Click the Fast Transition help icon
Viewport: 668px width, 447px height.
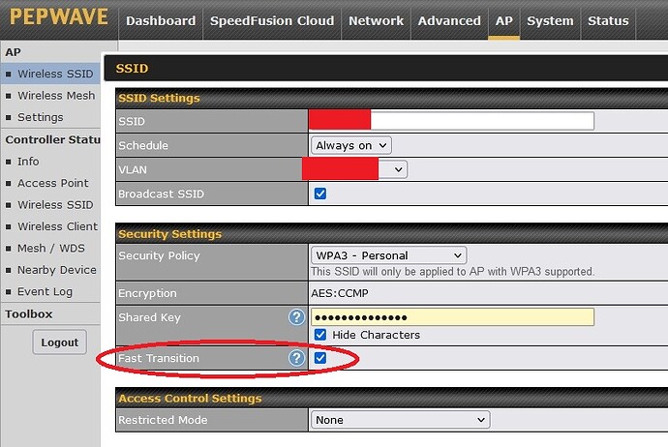pos(296,358)
